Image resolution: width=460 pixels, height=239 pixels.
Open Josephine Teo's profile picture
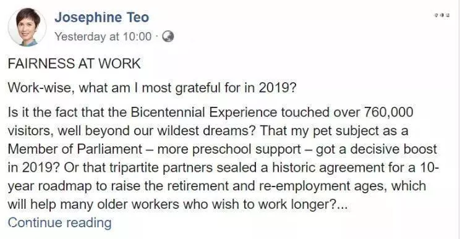[x=27, y=27]
